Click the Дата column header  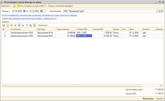135,29
